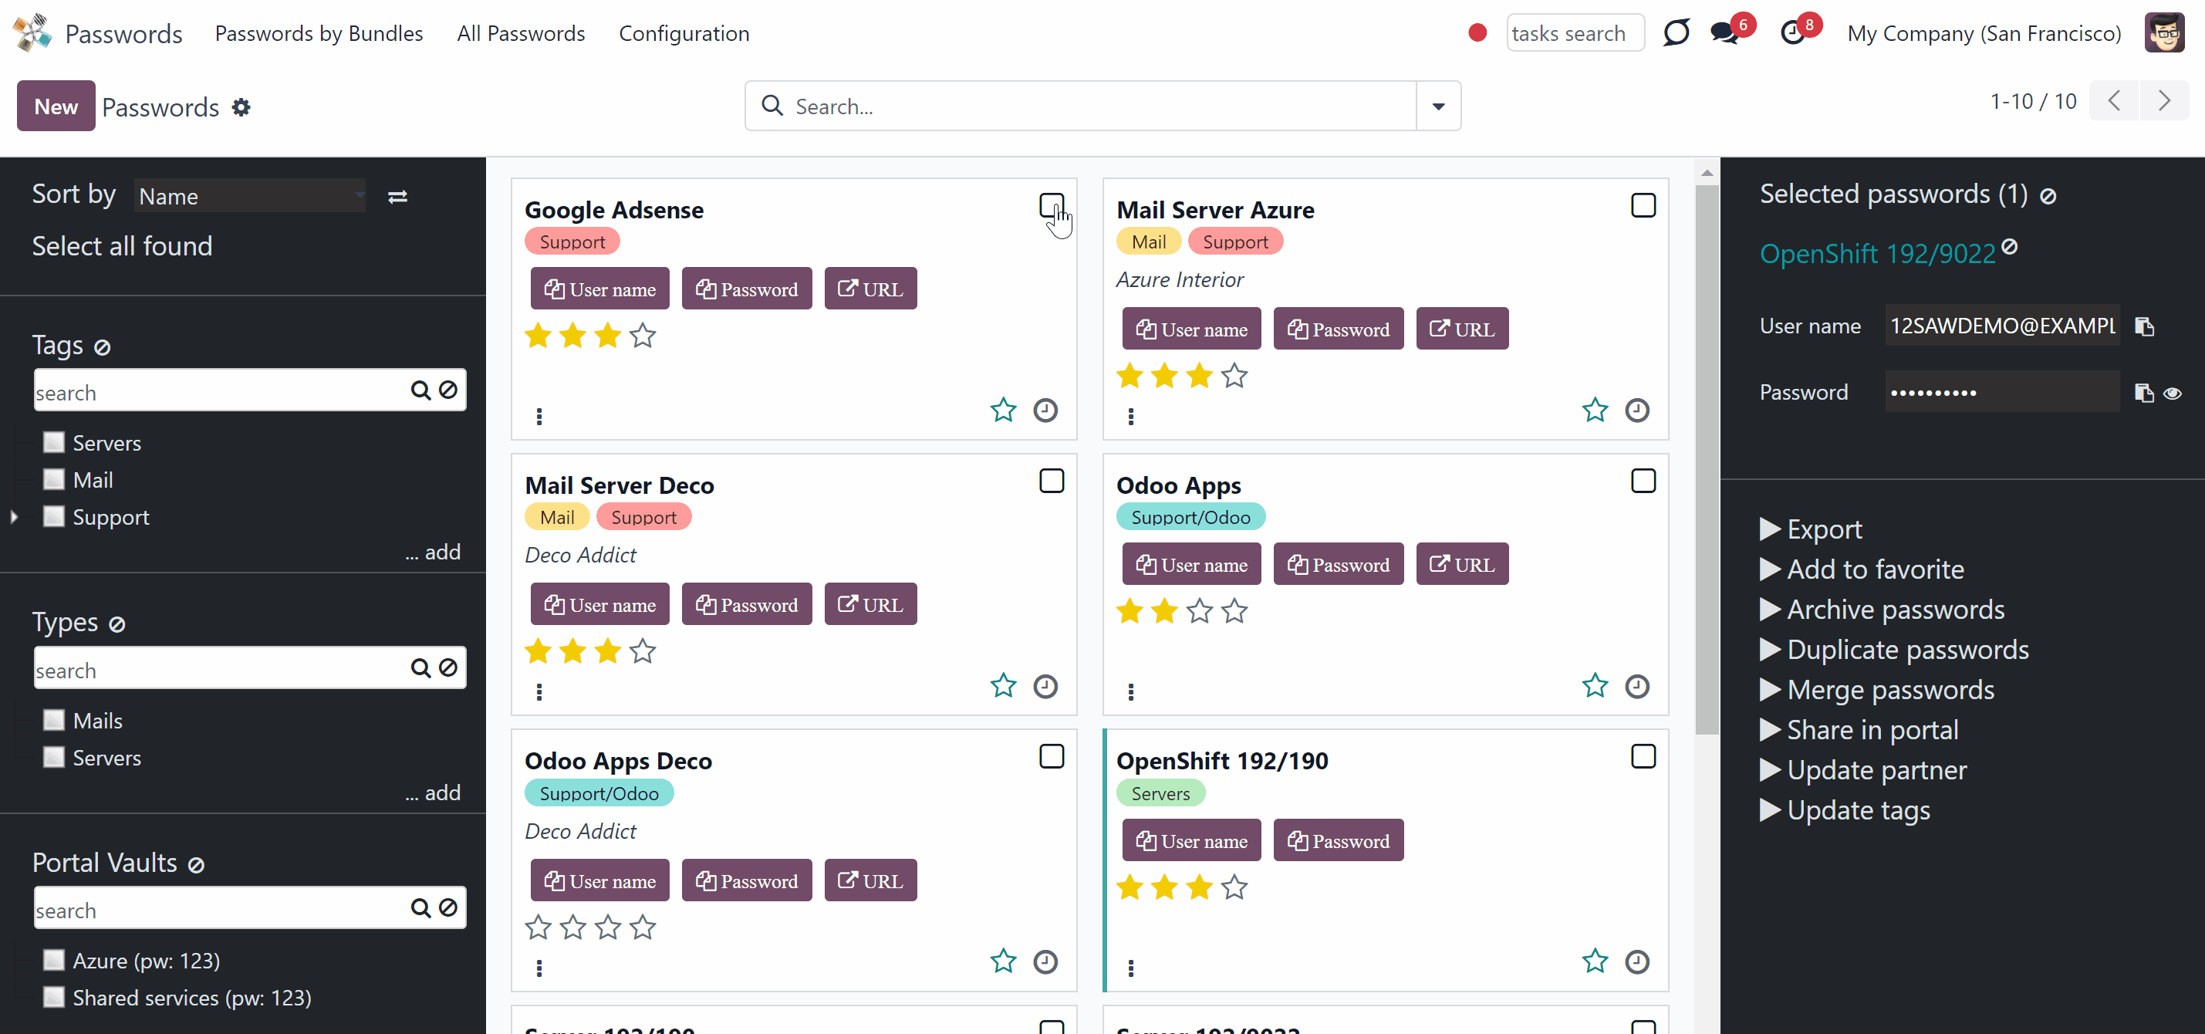Favorite the Odoo Apps password star
The width and height of the screenshot is (2205, 1034).
pos(1595,686)
